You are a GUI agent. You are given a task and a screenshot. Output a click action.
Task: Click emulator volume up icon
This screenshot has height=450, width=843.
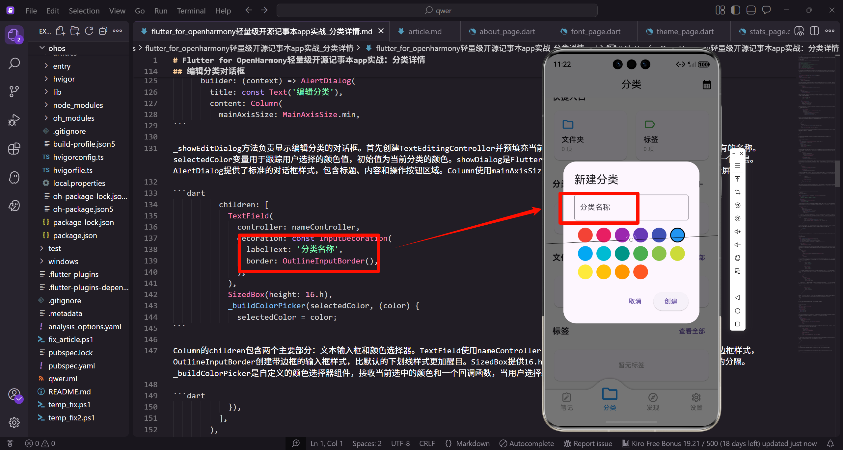point(738,232)
